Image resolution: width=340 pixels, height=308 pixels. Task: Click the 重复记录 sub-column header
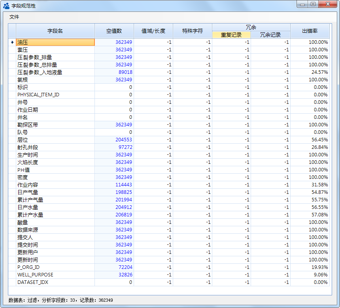pyautogui.click(x=231, y=35)
